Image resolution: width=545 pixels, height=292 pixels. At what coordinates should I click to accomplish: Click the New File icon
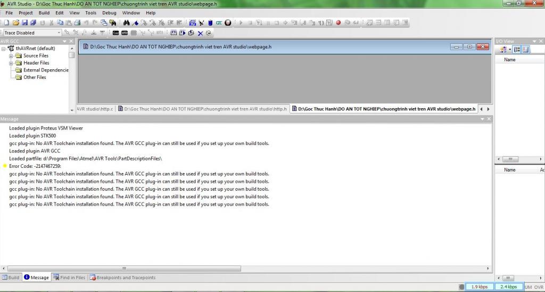[x=6, y=22]
